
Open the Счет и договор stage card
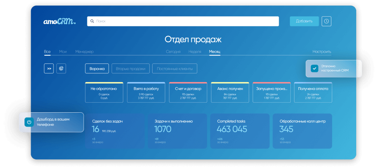pyautogui.click(x=188, y=92)
